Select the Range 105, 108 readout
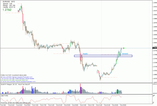This screenshot has height=106, width=157. click(9, 6)
